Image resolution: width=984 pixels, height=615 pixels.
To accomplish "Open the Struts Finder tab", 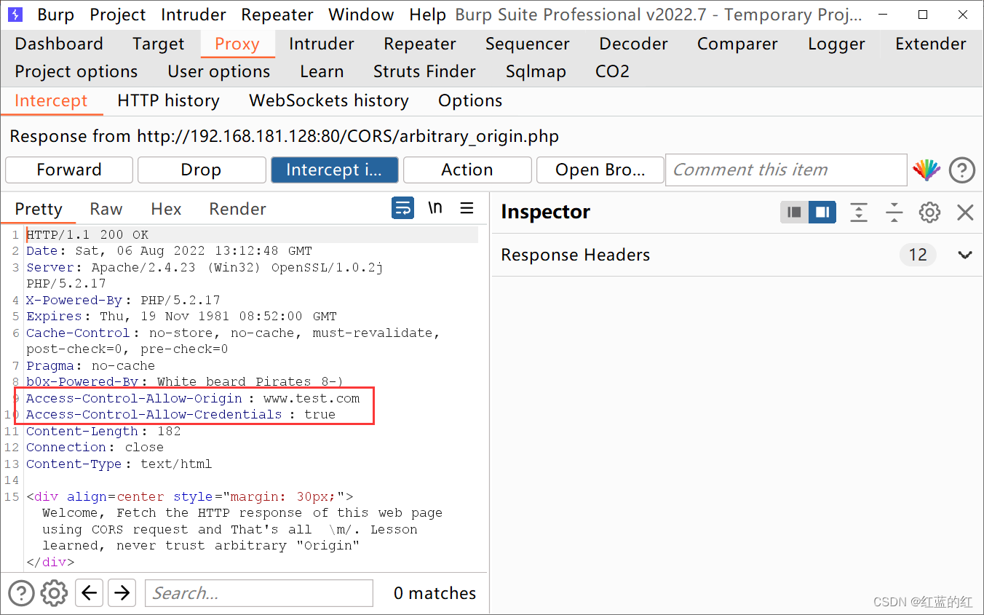I will pyautogui.click(x=424, y=71).
